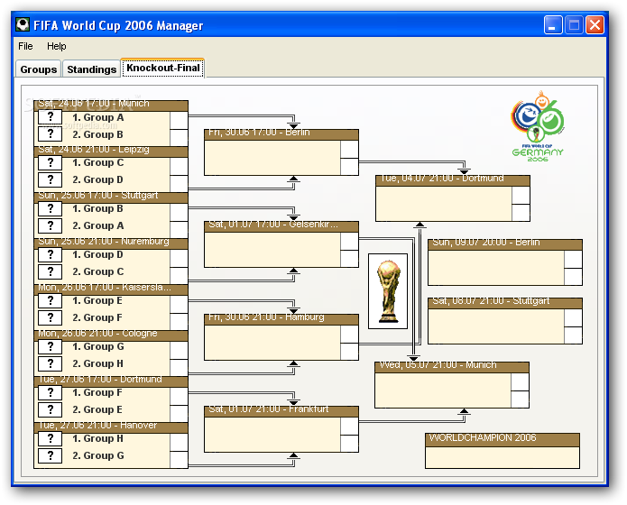Select the Nuremburg match header Sun, 25.06 21:00
This screenshot has width=627, height=505.
click(111, 243)
